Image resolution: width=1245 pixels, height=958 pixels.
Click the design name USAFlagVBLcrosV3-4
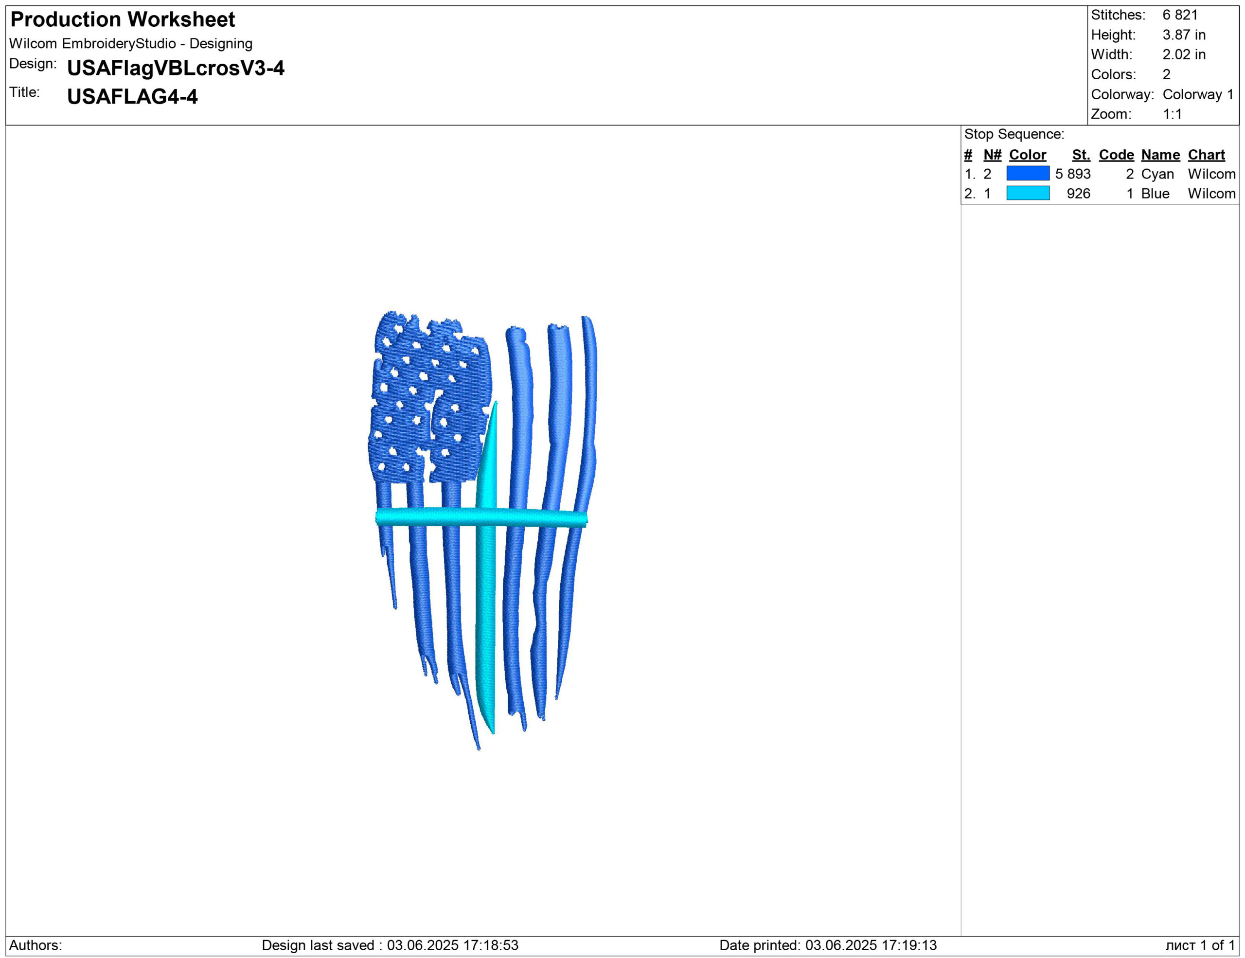pyautogui.click(x=175, y=68)
